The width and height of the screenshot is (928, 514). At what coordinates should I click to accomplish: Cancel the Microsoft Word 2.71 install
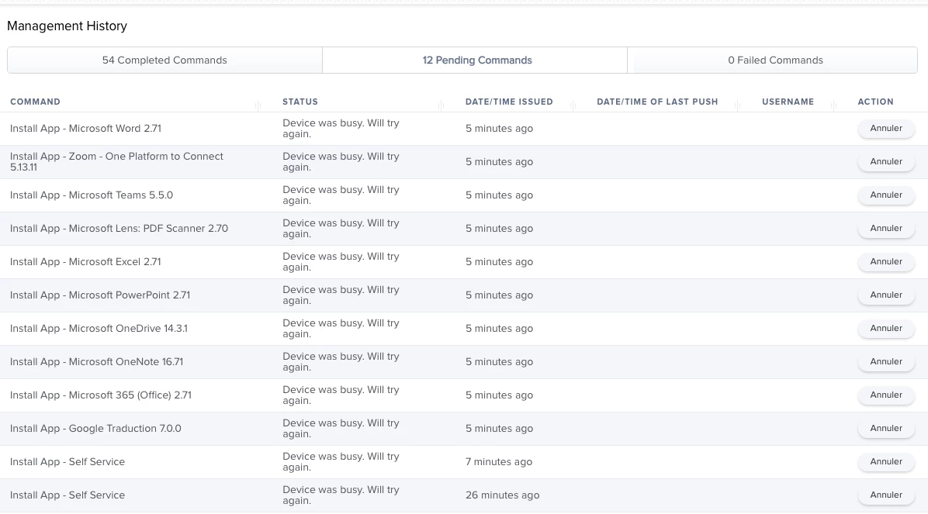point(886,129)
